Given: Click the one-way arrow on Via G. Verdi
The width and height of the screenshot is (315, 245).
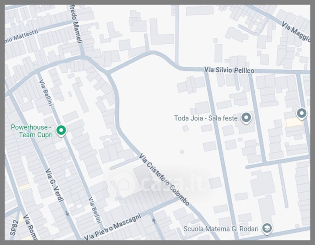Looking at the screenshot, I should point(68,213).
